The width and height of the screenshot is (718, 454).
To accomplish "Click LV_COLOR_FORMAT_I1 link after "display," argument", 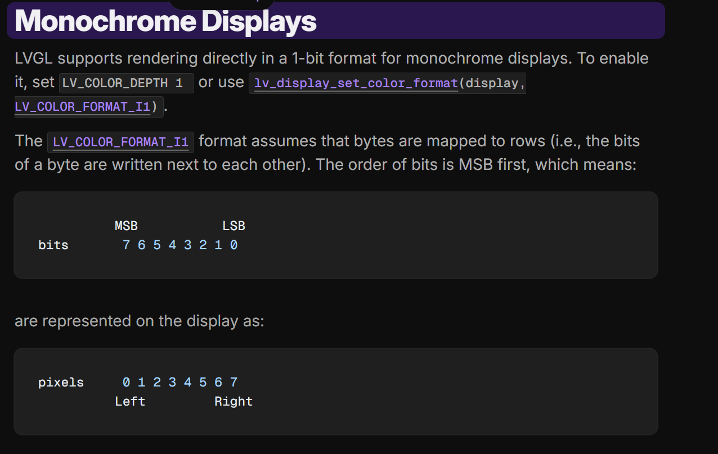I will tap(82, 106).
